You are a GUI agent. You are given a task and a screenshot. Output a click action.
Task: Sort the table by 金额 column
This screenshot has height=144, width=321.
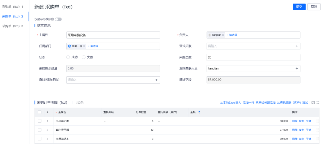coord(199,112)
